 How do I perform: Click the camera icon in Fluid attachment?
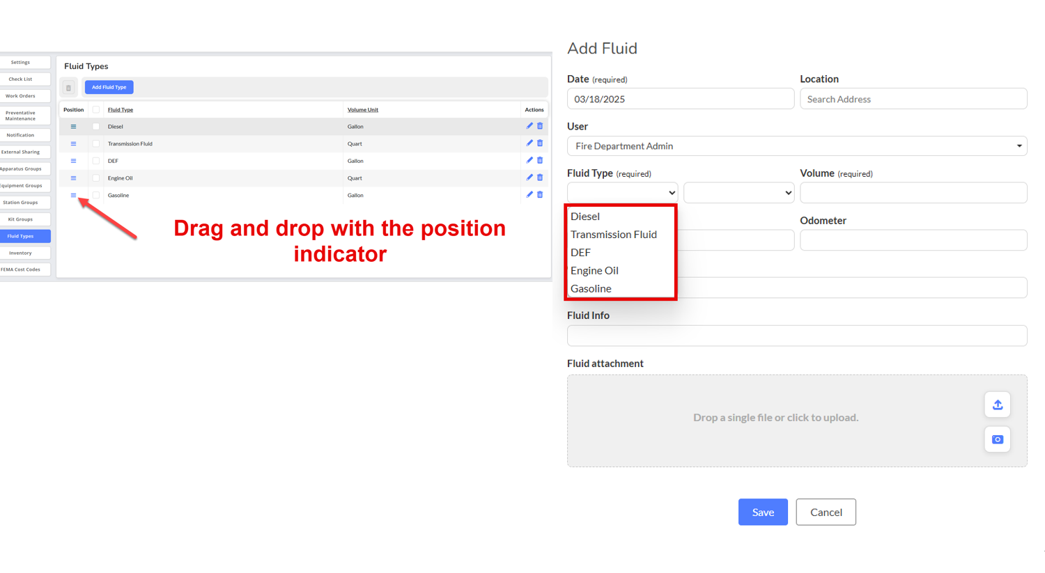[x=997, y=439]
